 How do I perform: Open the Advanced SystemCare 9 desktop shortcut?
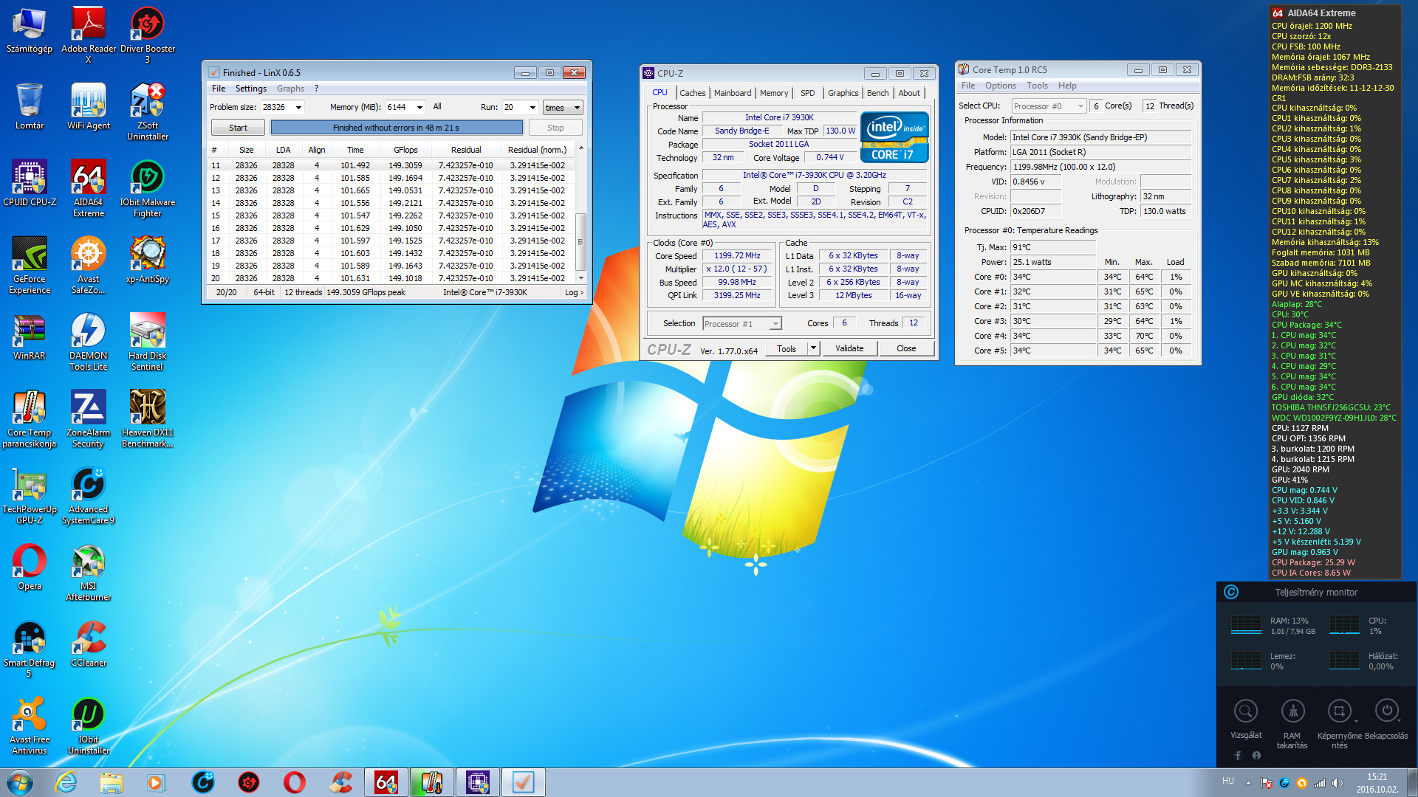(x=89, y=495)
